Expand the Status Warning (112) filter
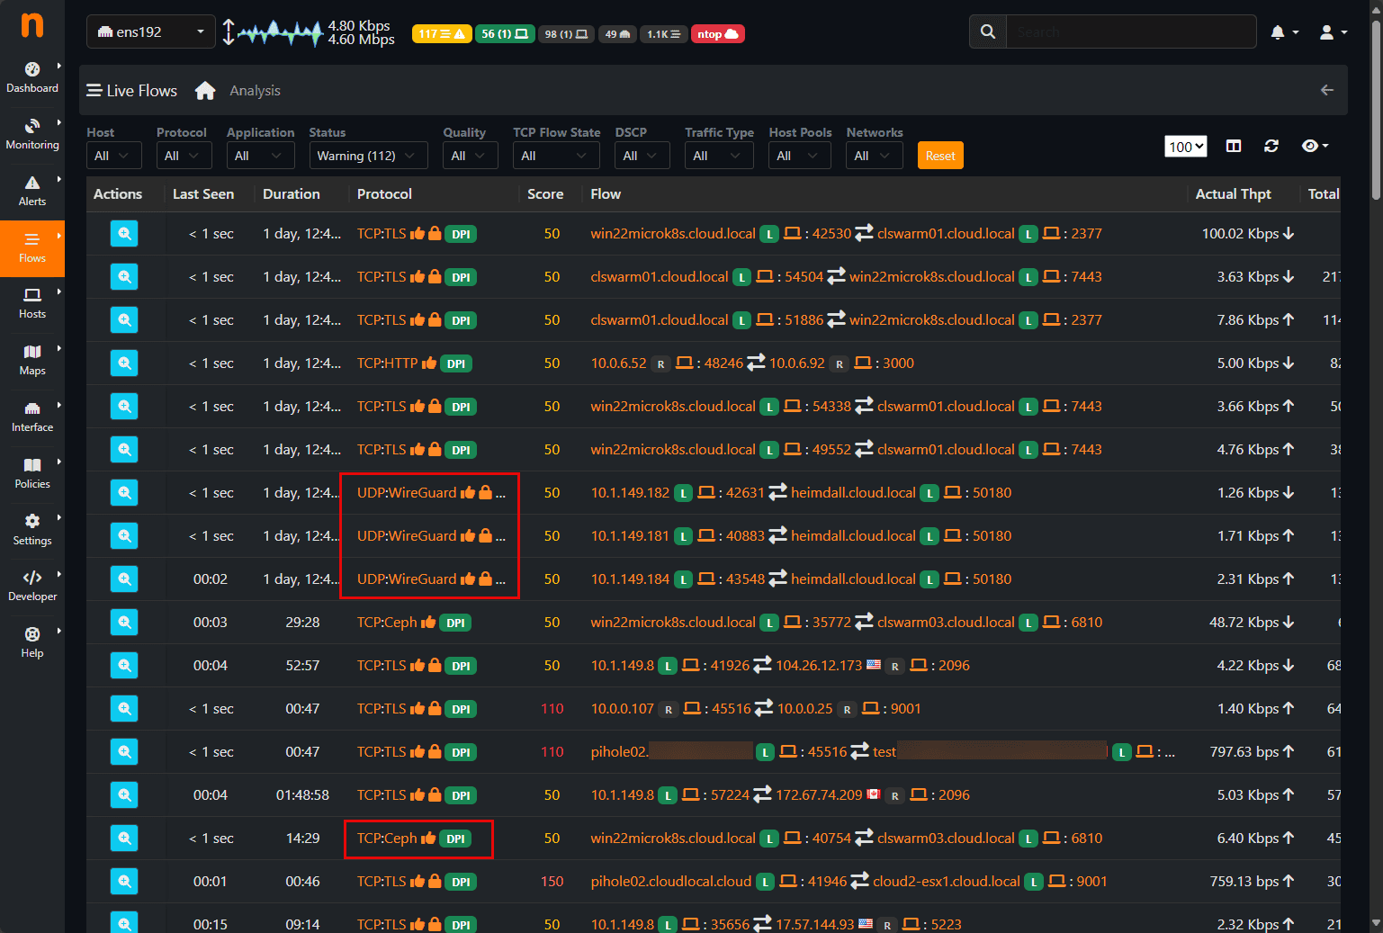The height and width of the screenshot is (933, 1383). (367, 155)
